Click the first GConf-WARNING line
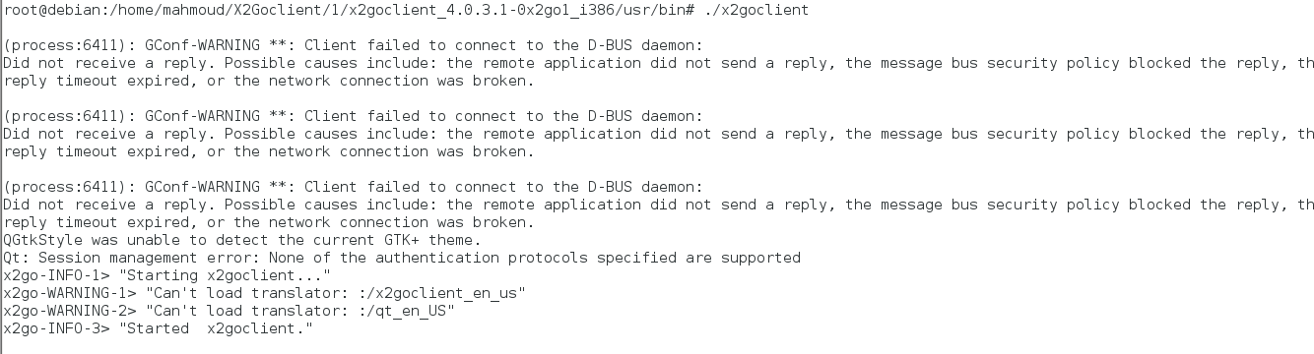Viewport: 1314px width, 354px height. (x=355, y=45)
